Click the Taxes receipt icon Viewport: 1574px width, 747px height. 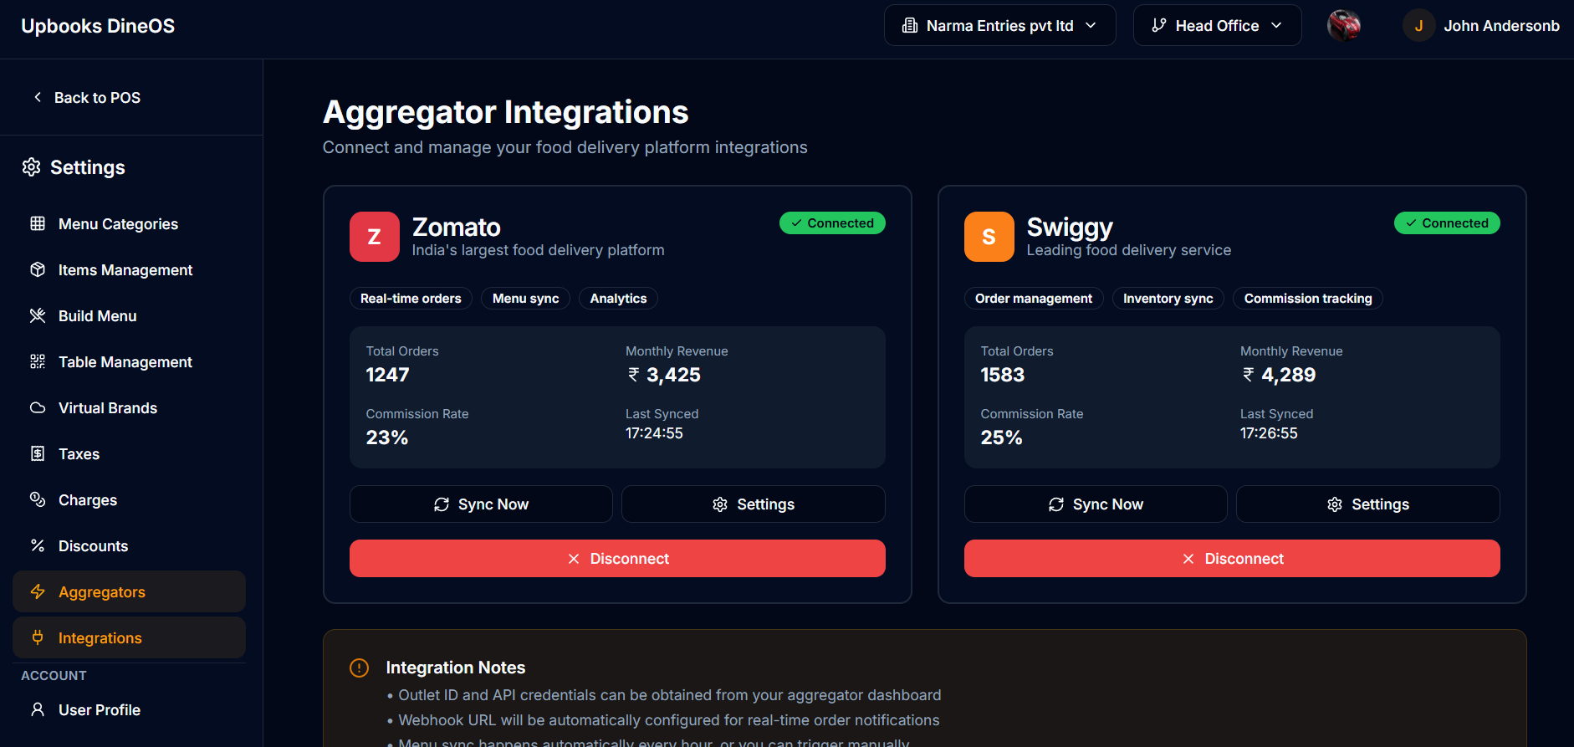pos(38,453)
